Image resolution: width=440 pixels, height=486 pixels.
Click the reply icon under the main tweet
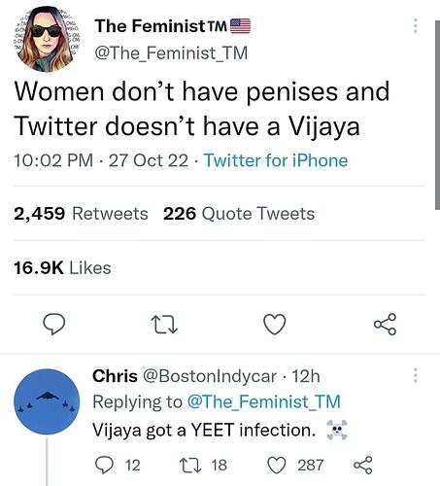pos(54,324)
